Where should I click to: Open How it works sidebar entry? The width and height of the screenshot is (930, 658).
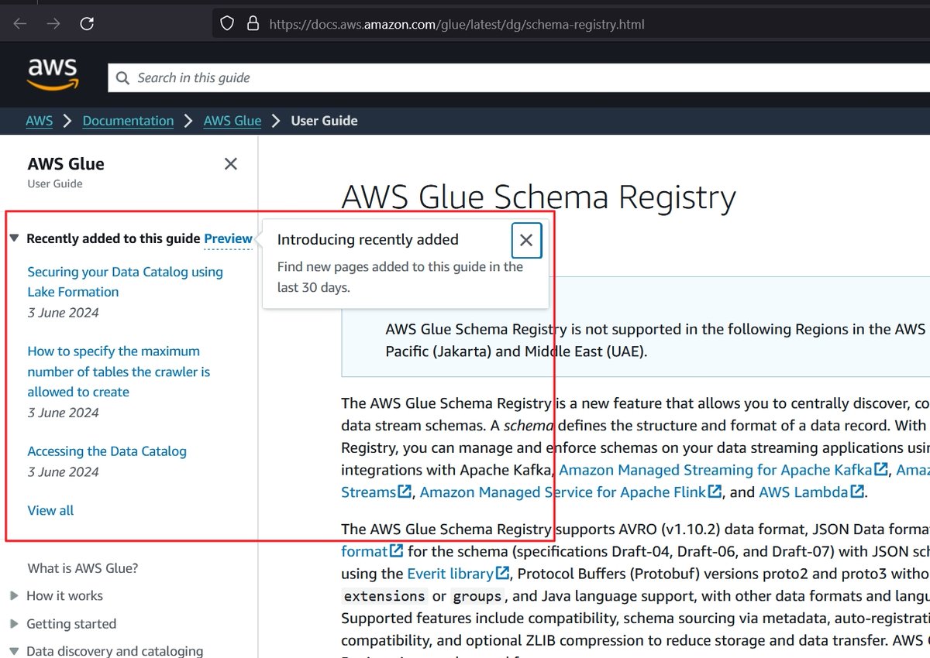click(65, 596)
